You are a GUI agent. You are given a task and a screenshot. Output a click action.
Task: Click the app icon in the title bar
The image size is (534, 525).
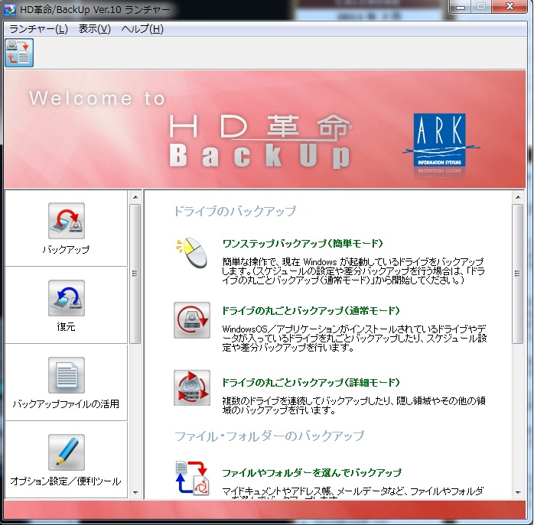pos(9,9)
